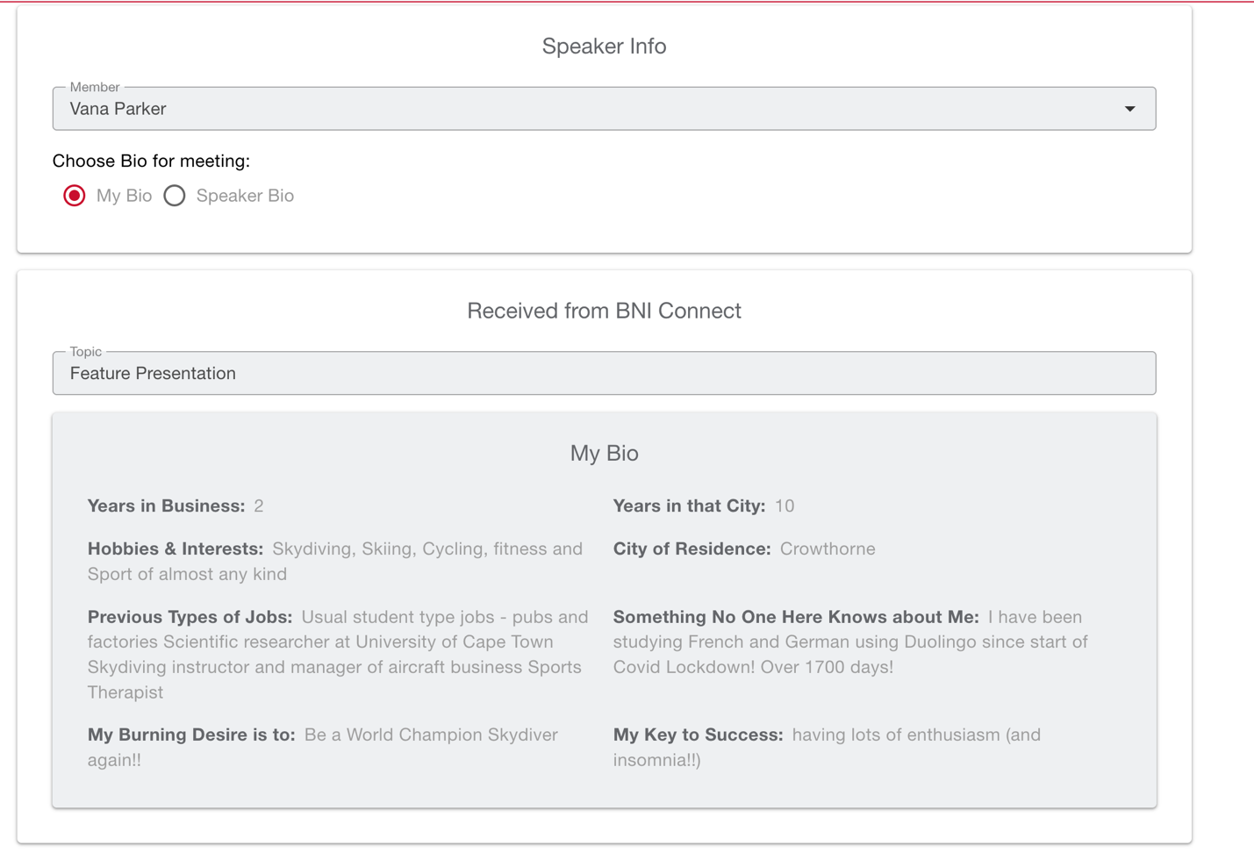This screenshot has width=1254, height=853.
Task: Click the Years in Business label
Action: pos(167,505)
